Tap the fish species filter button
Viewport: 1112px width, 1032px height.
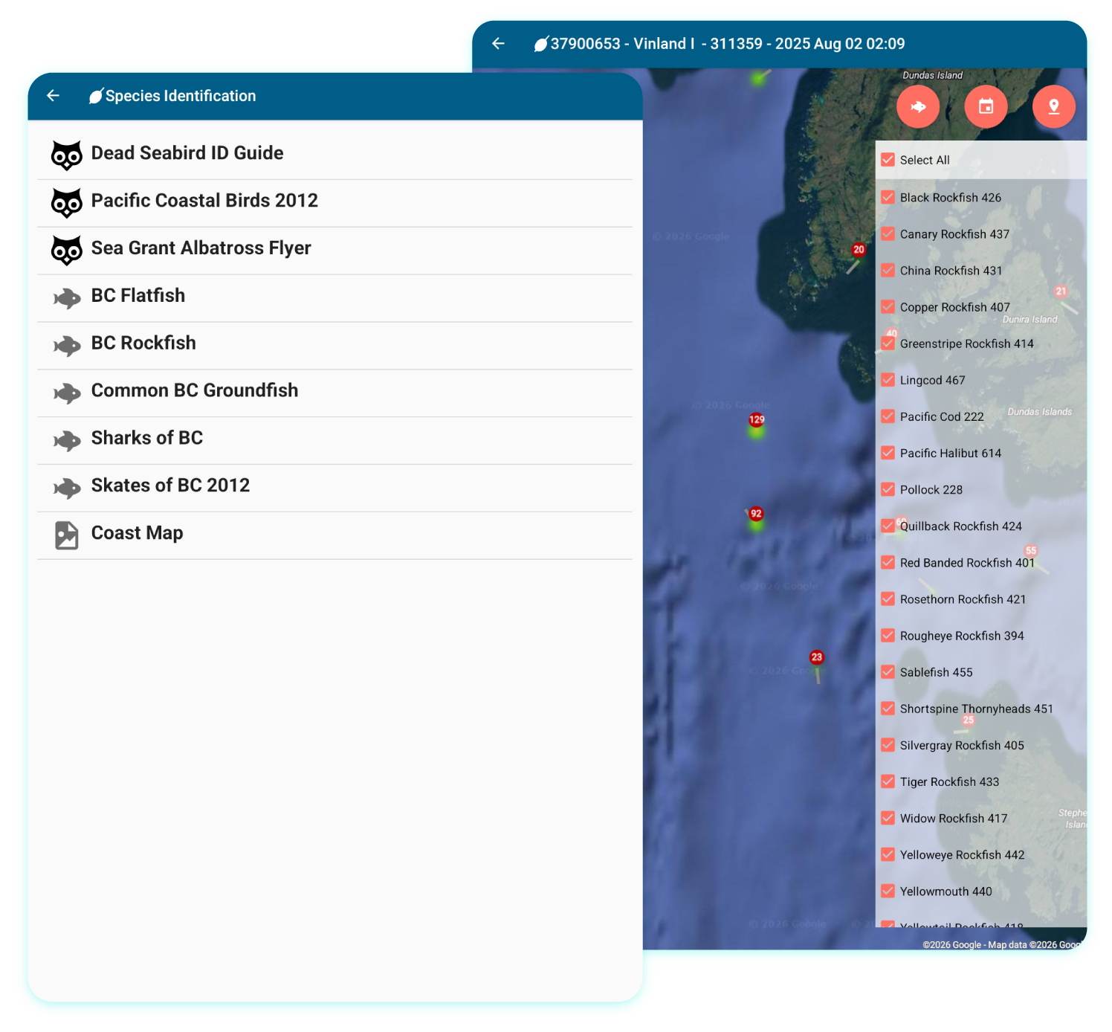[918, 107]
